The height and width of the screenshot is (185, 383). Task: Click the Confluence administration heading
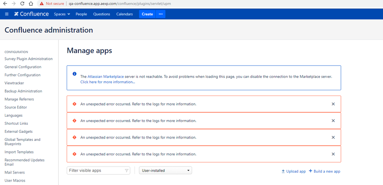[49, 30]
